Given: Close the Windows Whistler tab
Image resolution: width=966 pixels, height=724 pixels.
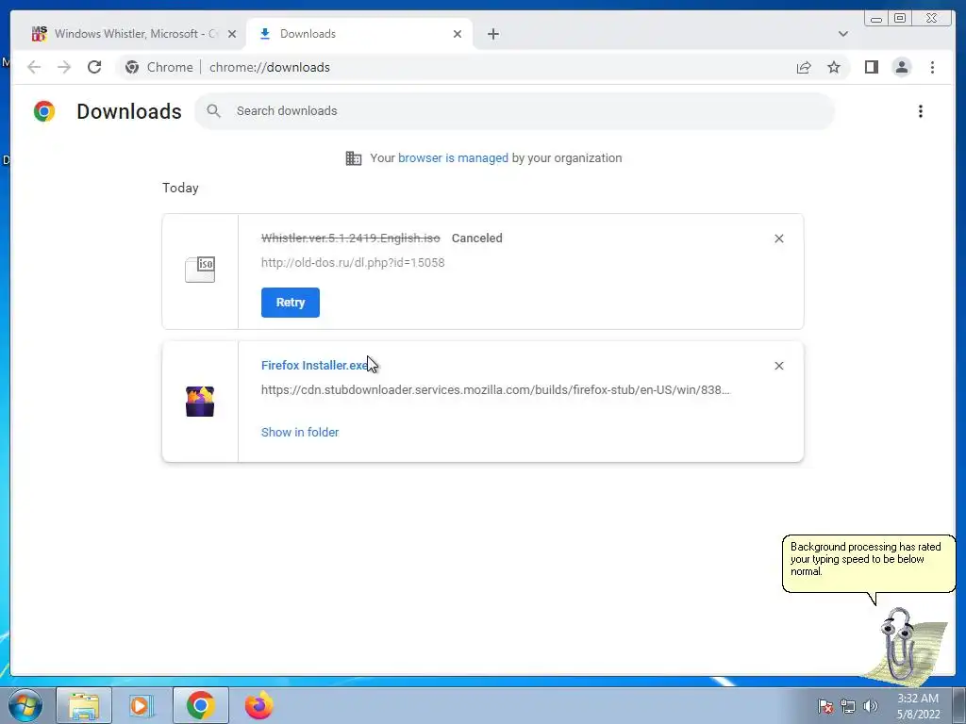Looking at the screenshot, I should click(232, 34).
